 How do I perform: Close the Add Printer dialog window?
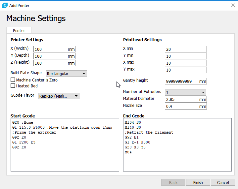(x=232, y=5)
